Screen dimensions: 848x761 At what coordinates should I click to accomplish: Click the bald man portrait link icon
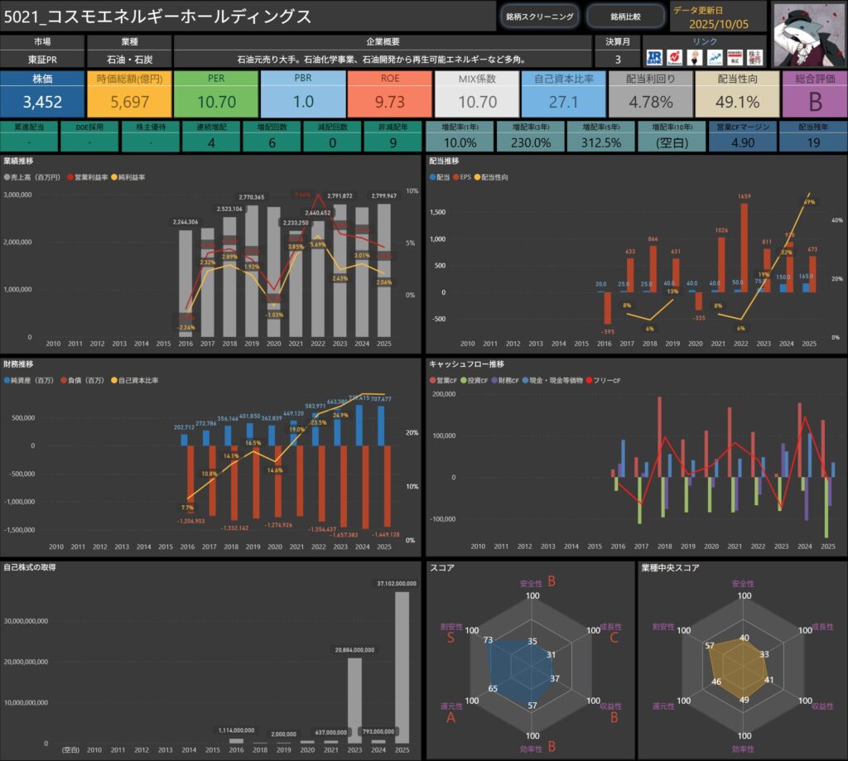click(x=695, y=57)
